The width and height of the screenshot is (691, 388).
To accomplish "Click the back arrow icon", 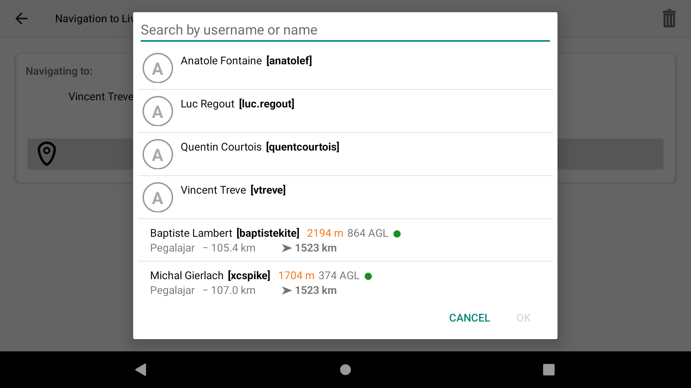I will (x=22, y=19).
